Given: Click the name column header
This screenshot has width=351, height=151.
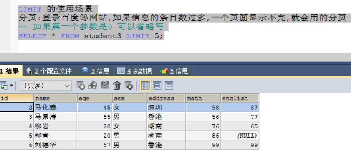Looking at the screenshot, I should pos(56,98).
